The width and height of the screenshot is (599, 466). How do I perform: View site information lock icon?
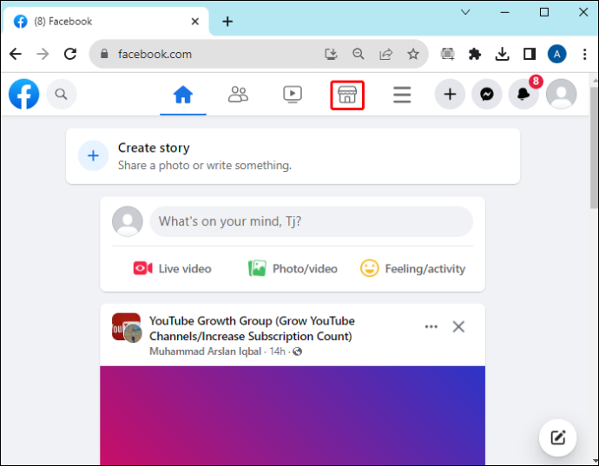coord(104,54)
